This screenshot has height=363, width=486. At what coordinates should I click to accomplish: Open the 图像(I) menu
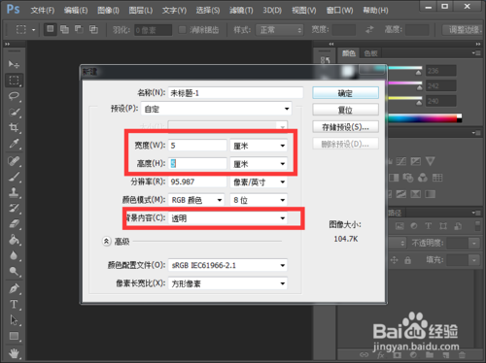coord(108,11)
